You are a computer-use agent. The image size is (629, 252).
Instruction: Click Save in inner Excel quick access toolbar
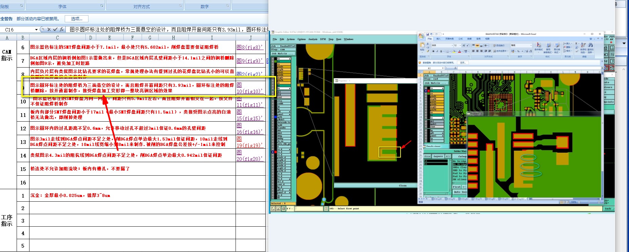tap(427, 34)
